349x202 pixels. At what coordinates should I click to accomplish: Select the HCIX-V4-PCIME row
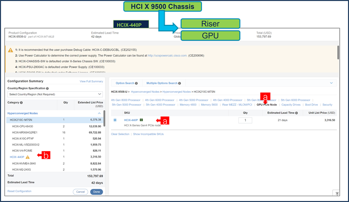[x=55, y=151]
